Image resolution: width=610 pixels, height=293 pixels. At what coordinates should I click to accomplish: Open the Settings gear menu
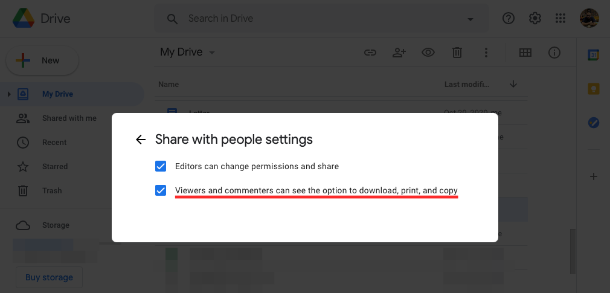pyautogui.click(x=535, y=19)
